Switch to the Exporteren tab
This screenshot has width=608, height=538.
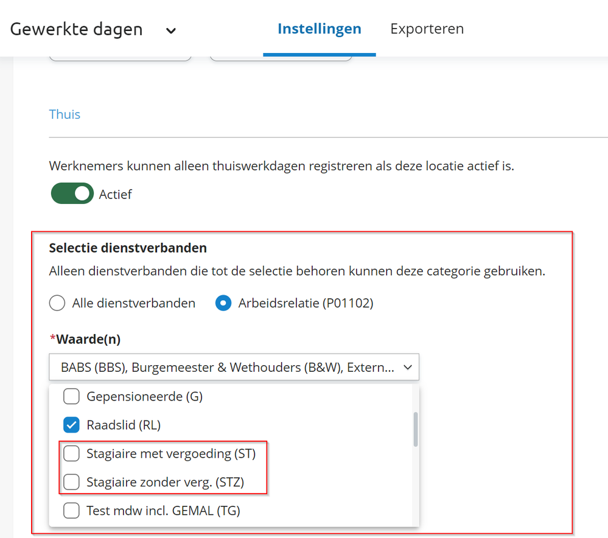pos(427,29)
